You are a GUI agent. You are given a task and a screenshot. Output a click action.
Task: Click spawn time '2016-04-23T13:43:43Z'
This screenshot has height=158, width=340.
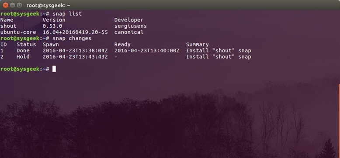pos(75,57)
